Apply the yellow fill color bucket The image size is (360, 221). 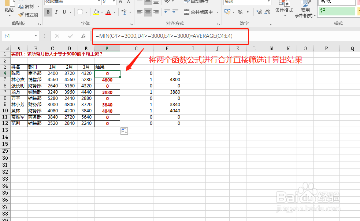click(x=96, y=12)
